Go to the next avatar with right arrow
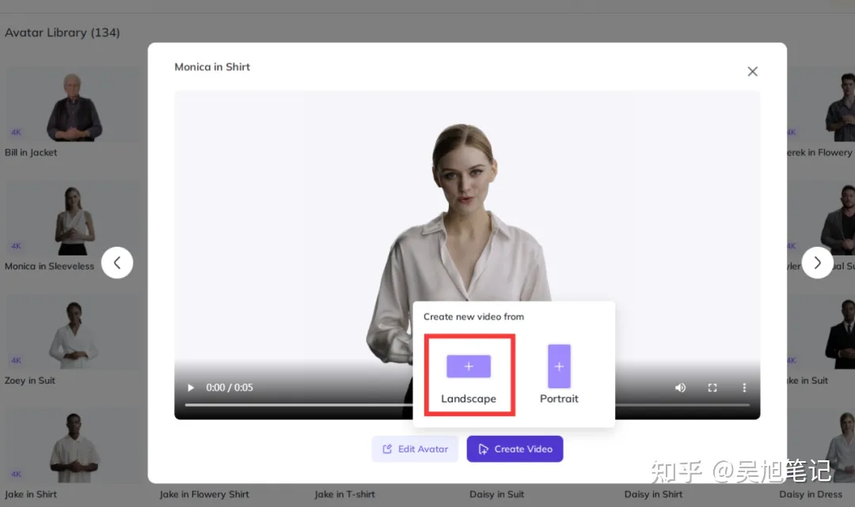855x507 pixels. click(817, 263)
